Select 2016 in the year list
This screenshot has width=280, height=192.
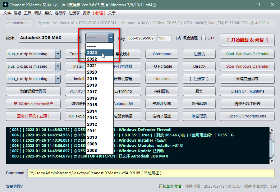click(100, 98)
